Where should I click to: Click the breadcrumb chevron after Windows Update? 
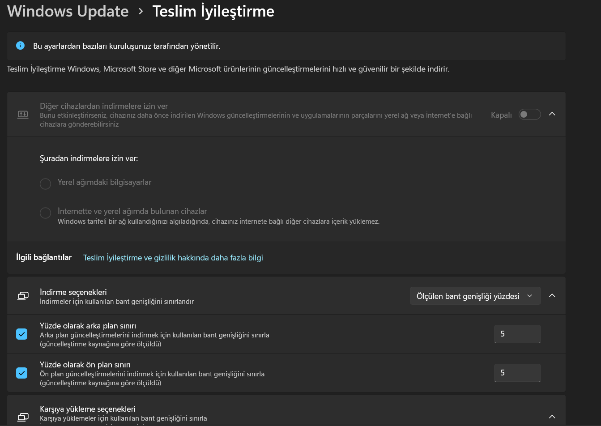(141, 12)
